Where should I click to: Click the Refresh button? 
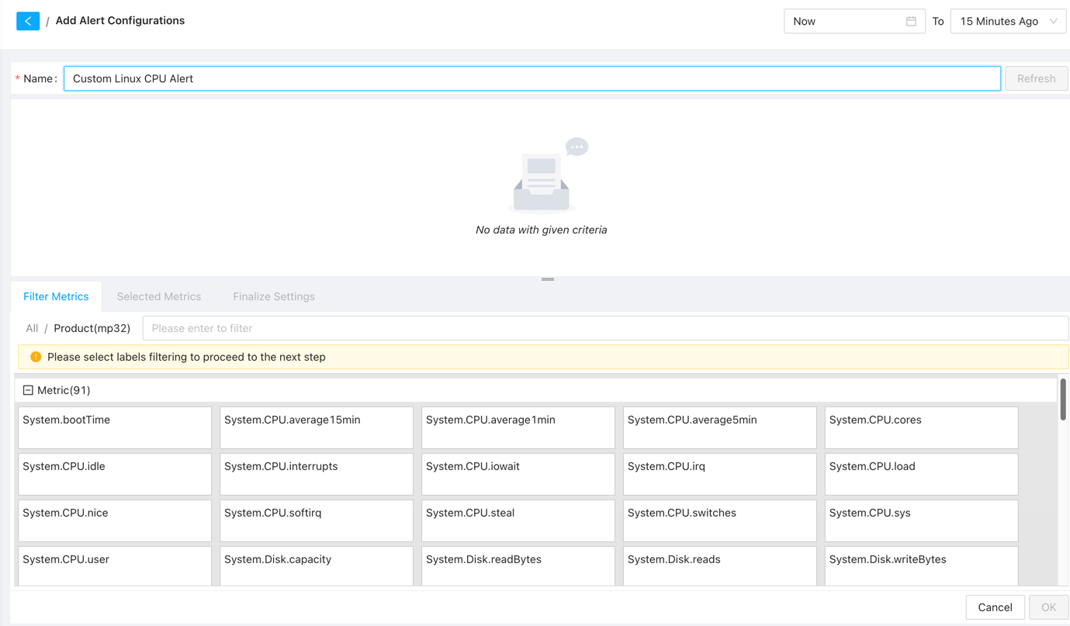pyautogui.click(x=1036, y=78)
